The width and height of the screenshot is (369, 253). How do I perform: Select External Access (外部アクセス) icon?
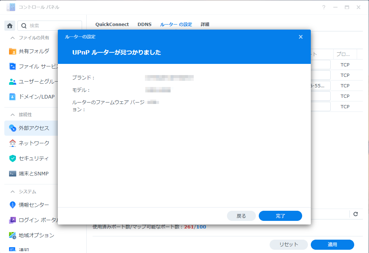point(13,128)
